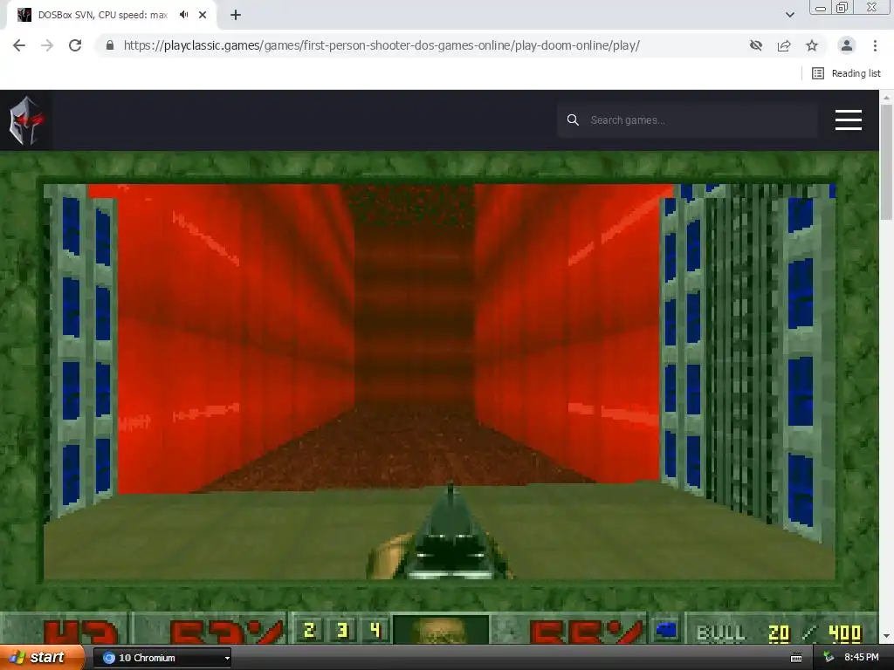
Task: Reload the current page
Action: 75,45
